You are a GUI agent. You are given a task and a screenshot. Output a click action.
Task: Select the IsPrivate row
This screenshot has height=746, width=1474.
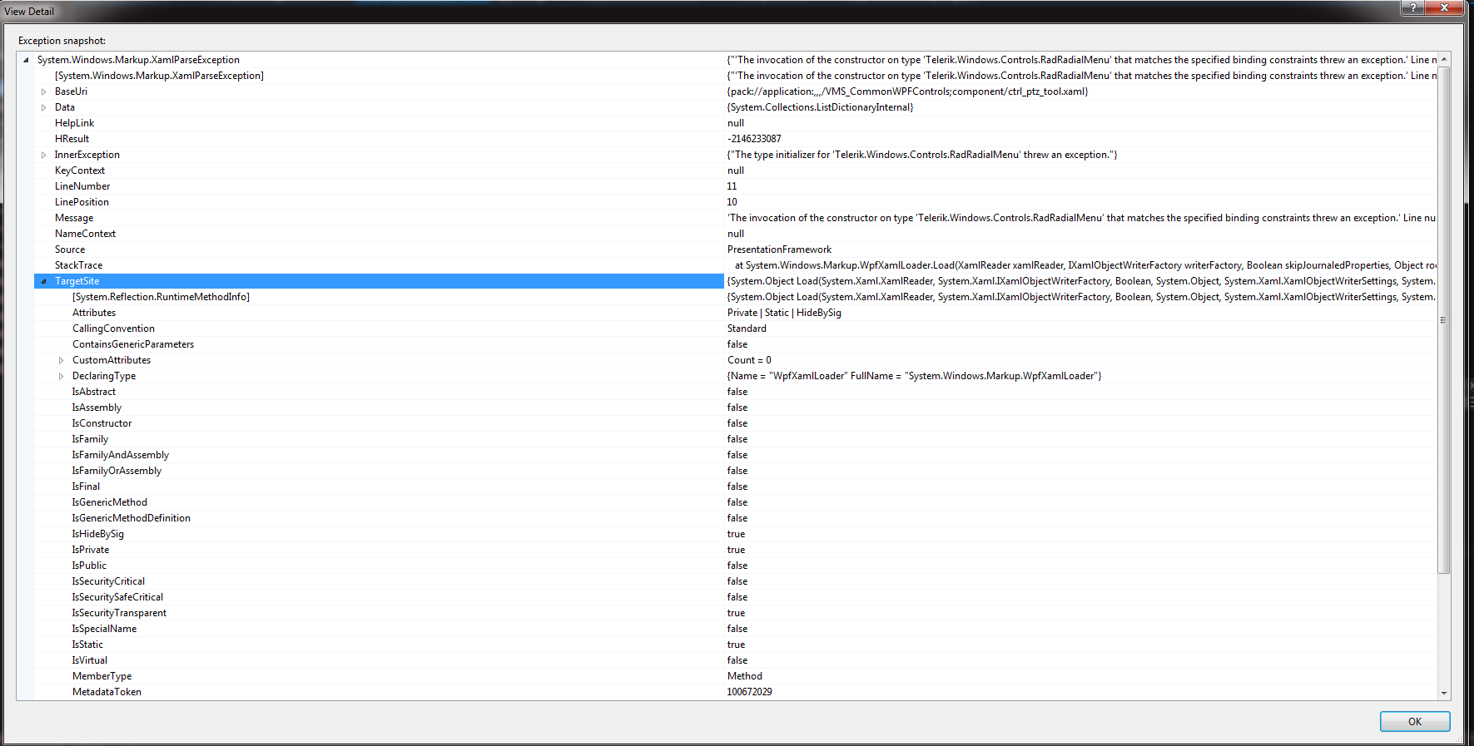coord(736,550)
